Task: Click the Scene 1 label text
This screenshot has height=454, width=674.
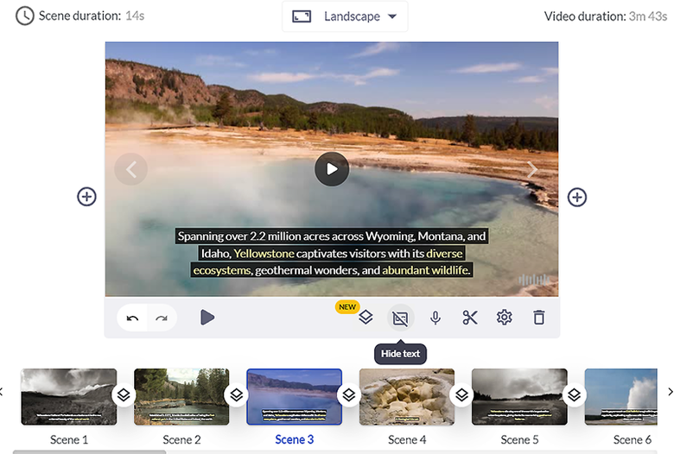Action: [x=69, y=440]
